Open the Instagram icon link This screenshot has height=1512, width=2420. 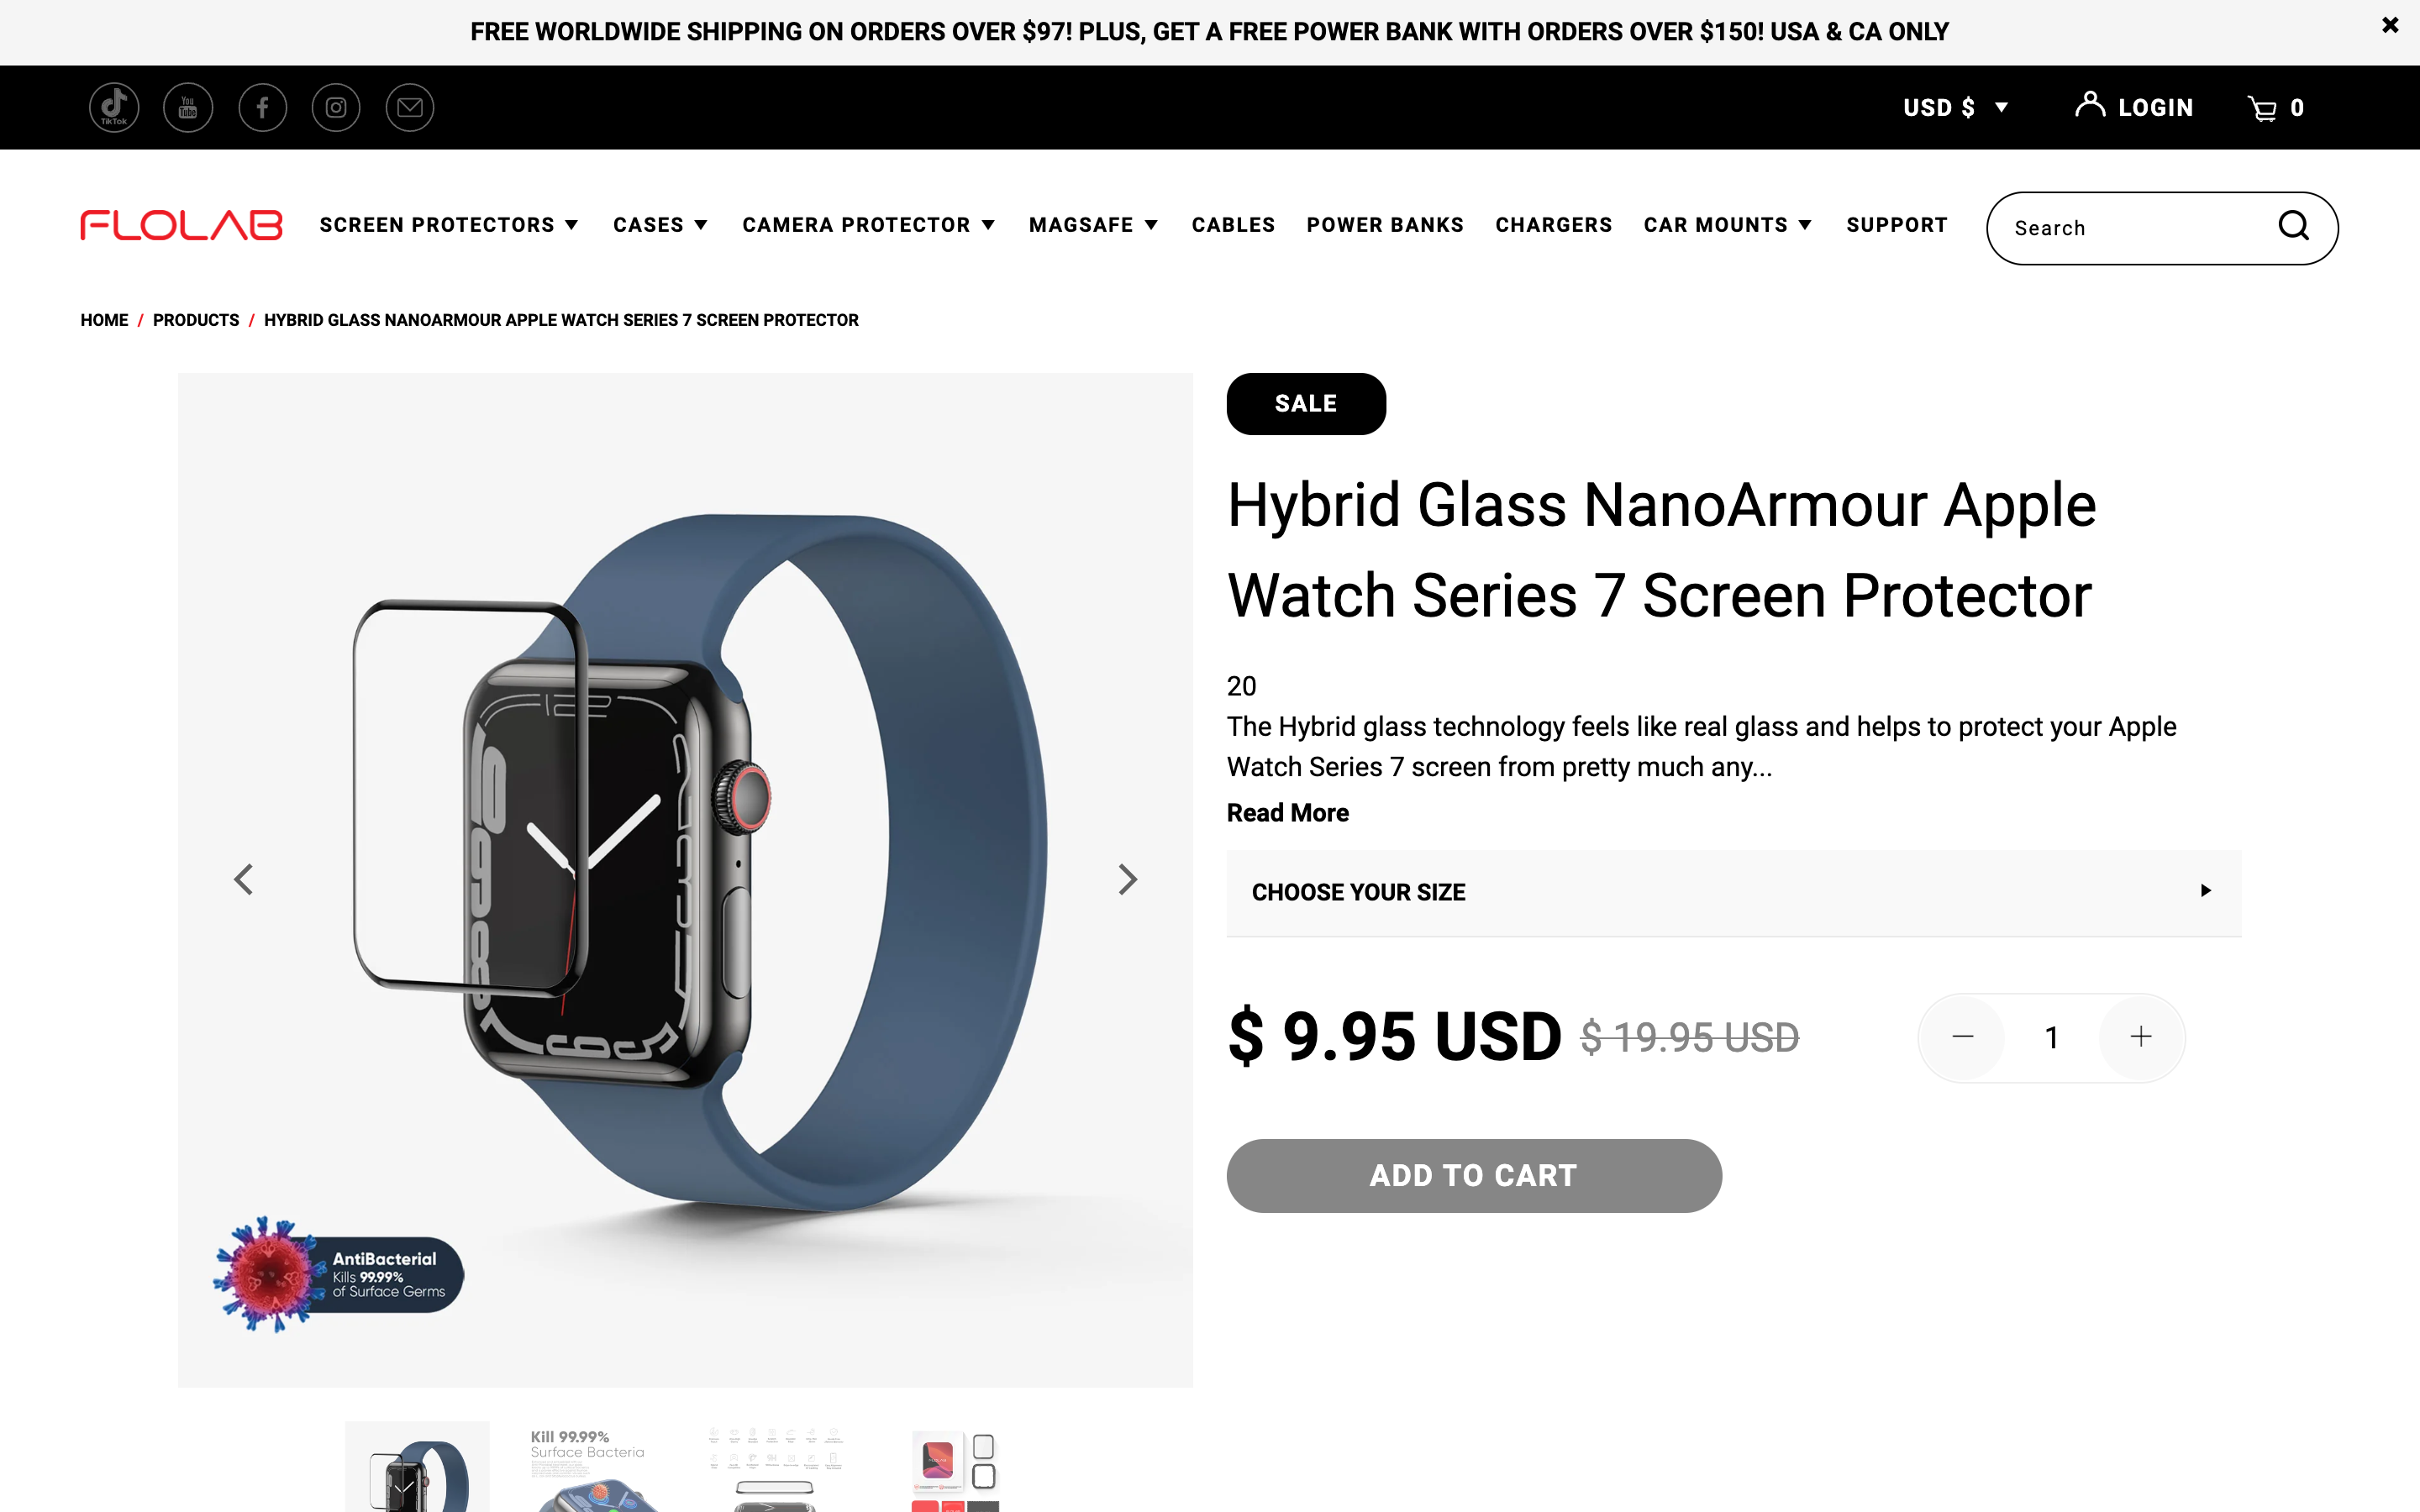point(336,107)
